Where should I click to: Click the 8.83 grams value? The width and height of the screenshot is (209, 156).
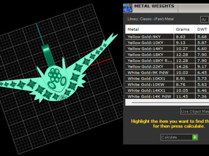[x=181, y=37]
